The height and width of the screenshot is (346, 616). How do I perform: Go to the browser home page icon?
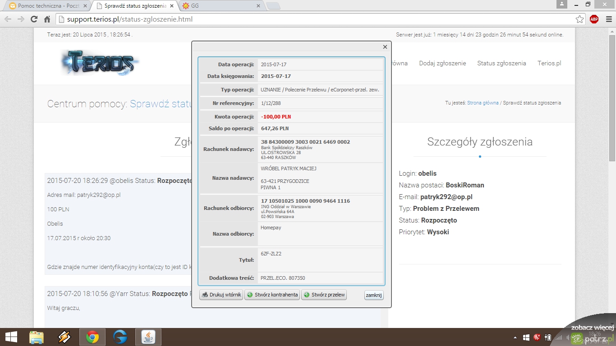pos(47,19)
